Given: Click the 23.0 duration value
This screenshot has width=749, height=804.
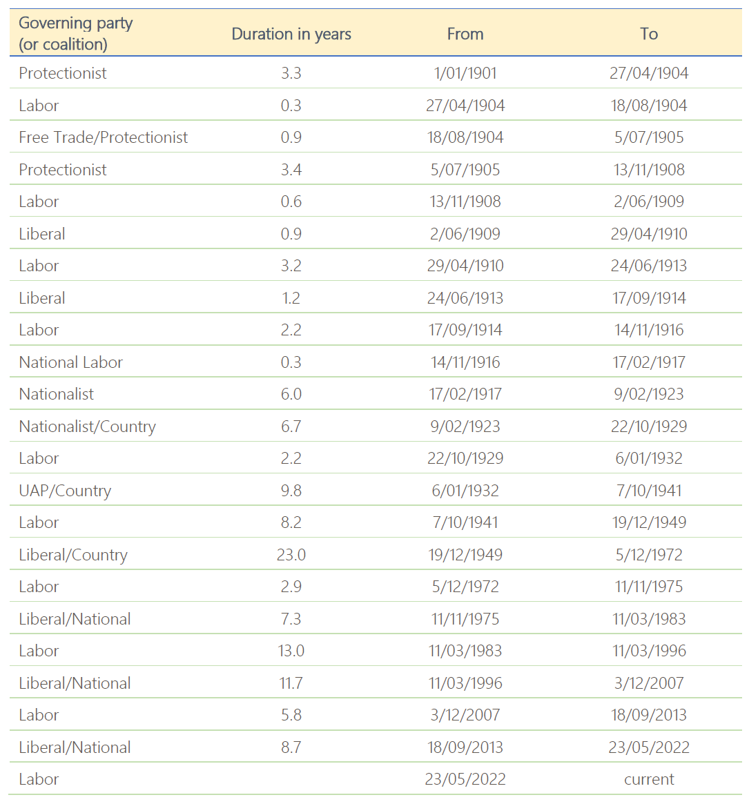Looking at the screenshot, I should tap(291, 555).
